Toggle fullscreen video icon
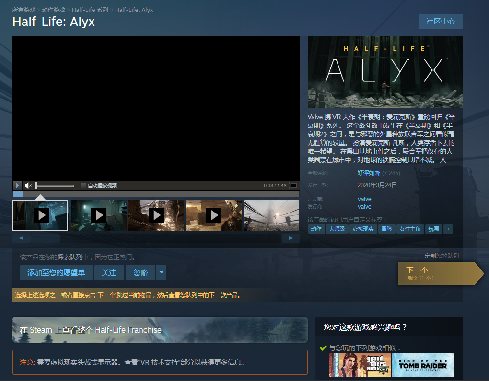Screen dimensions: 489x381 click(293, 186)
